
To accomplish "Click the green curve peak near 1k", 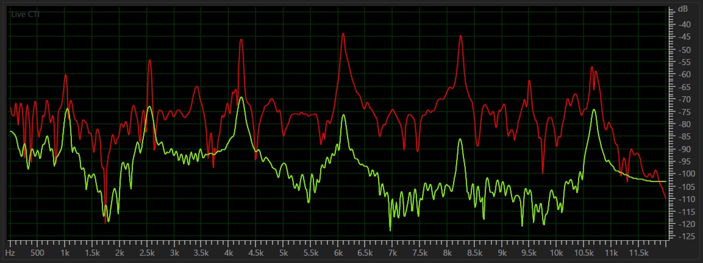I will click(x=67, y=109).
